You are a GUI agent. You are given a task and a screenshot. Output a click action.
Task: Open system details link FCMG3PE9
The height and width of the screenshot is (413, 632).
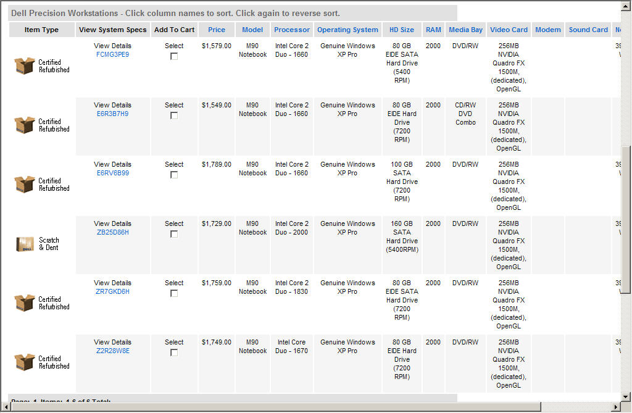[x=112, y=54]
